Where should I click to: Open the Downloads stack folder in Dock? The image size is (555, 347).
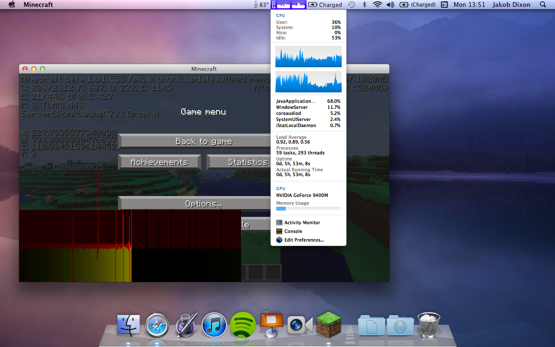(400, 325)
